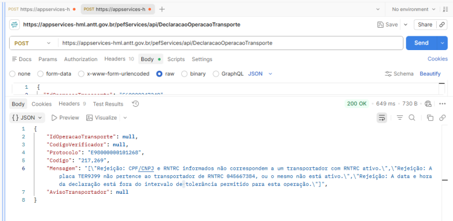
Task: Click the response link icon
Action: [x=442, y=118]
